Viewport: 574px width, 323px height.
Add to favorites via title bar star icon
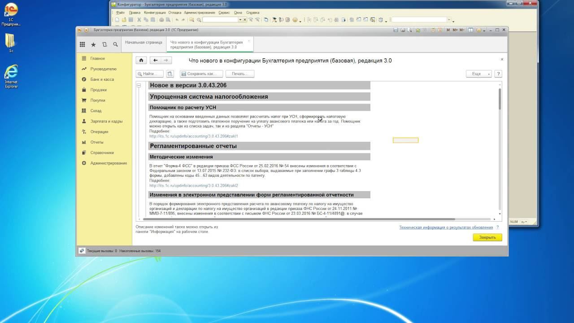coord(418,30)
